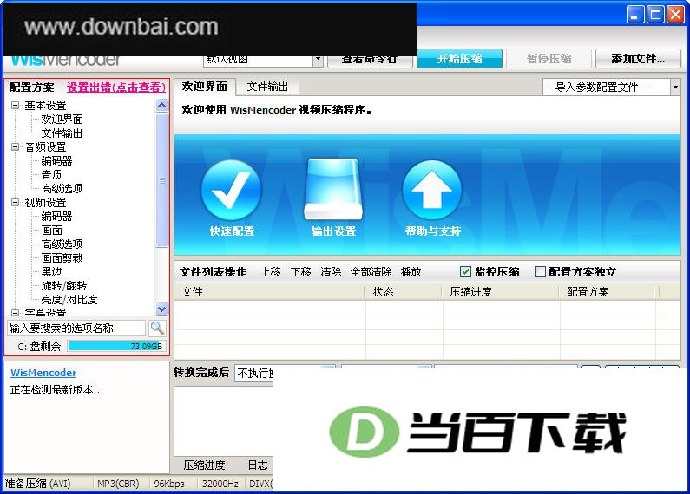Open the 输出设置 drive icon
Screen dimensions: 690x494
pyautogui.click(x=333, y=189)
